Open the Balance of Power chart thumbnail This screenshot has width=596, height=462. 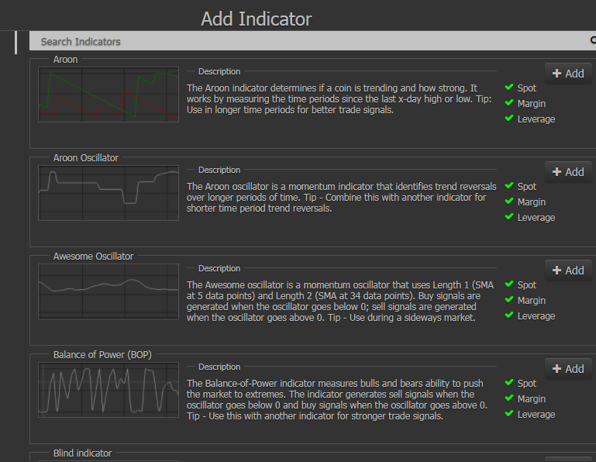109,390
